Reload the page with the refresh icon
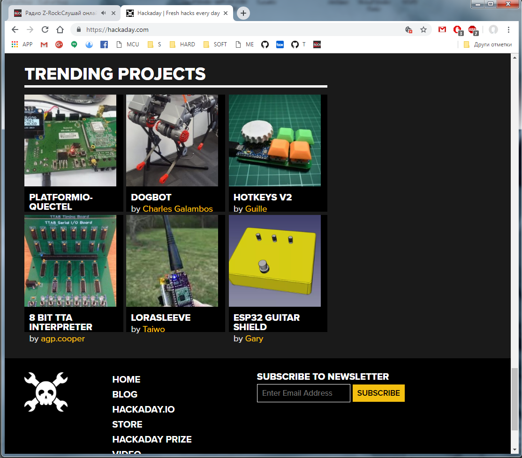This screenshot has height=458, width=522. tap(45, 30)
